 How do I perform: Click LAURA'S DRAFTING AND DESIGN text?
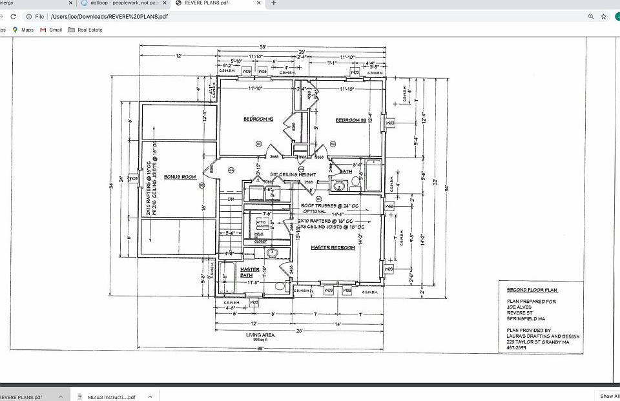click(x=543, y=336)
